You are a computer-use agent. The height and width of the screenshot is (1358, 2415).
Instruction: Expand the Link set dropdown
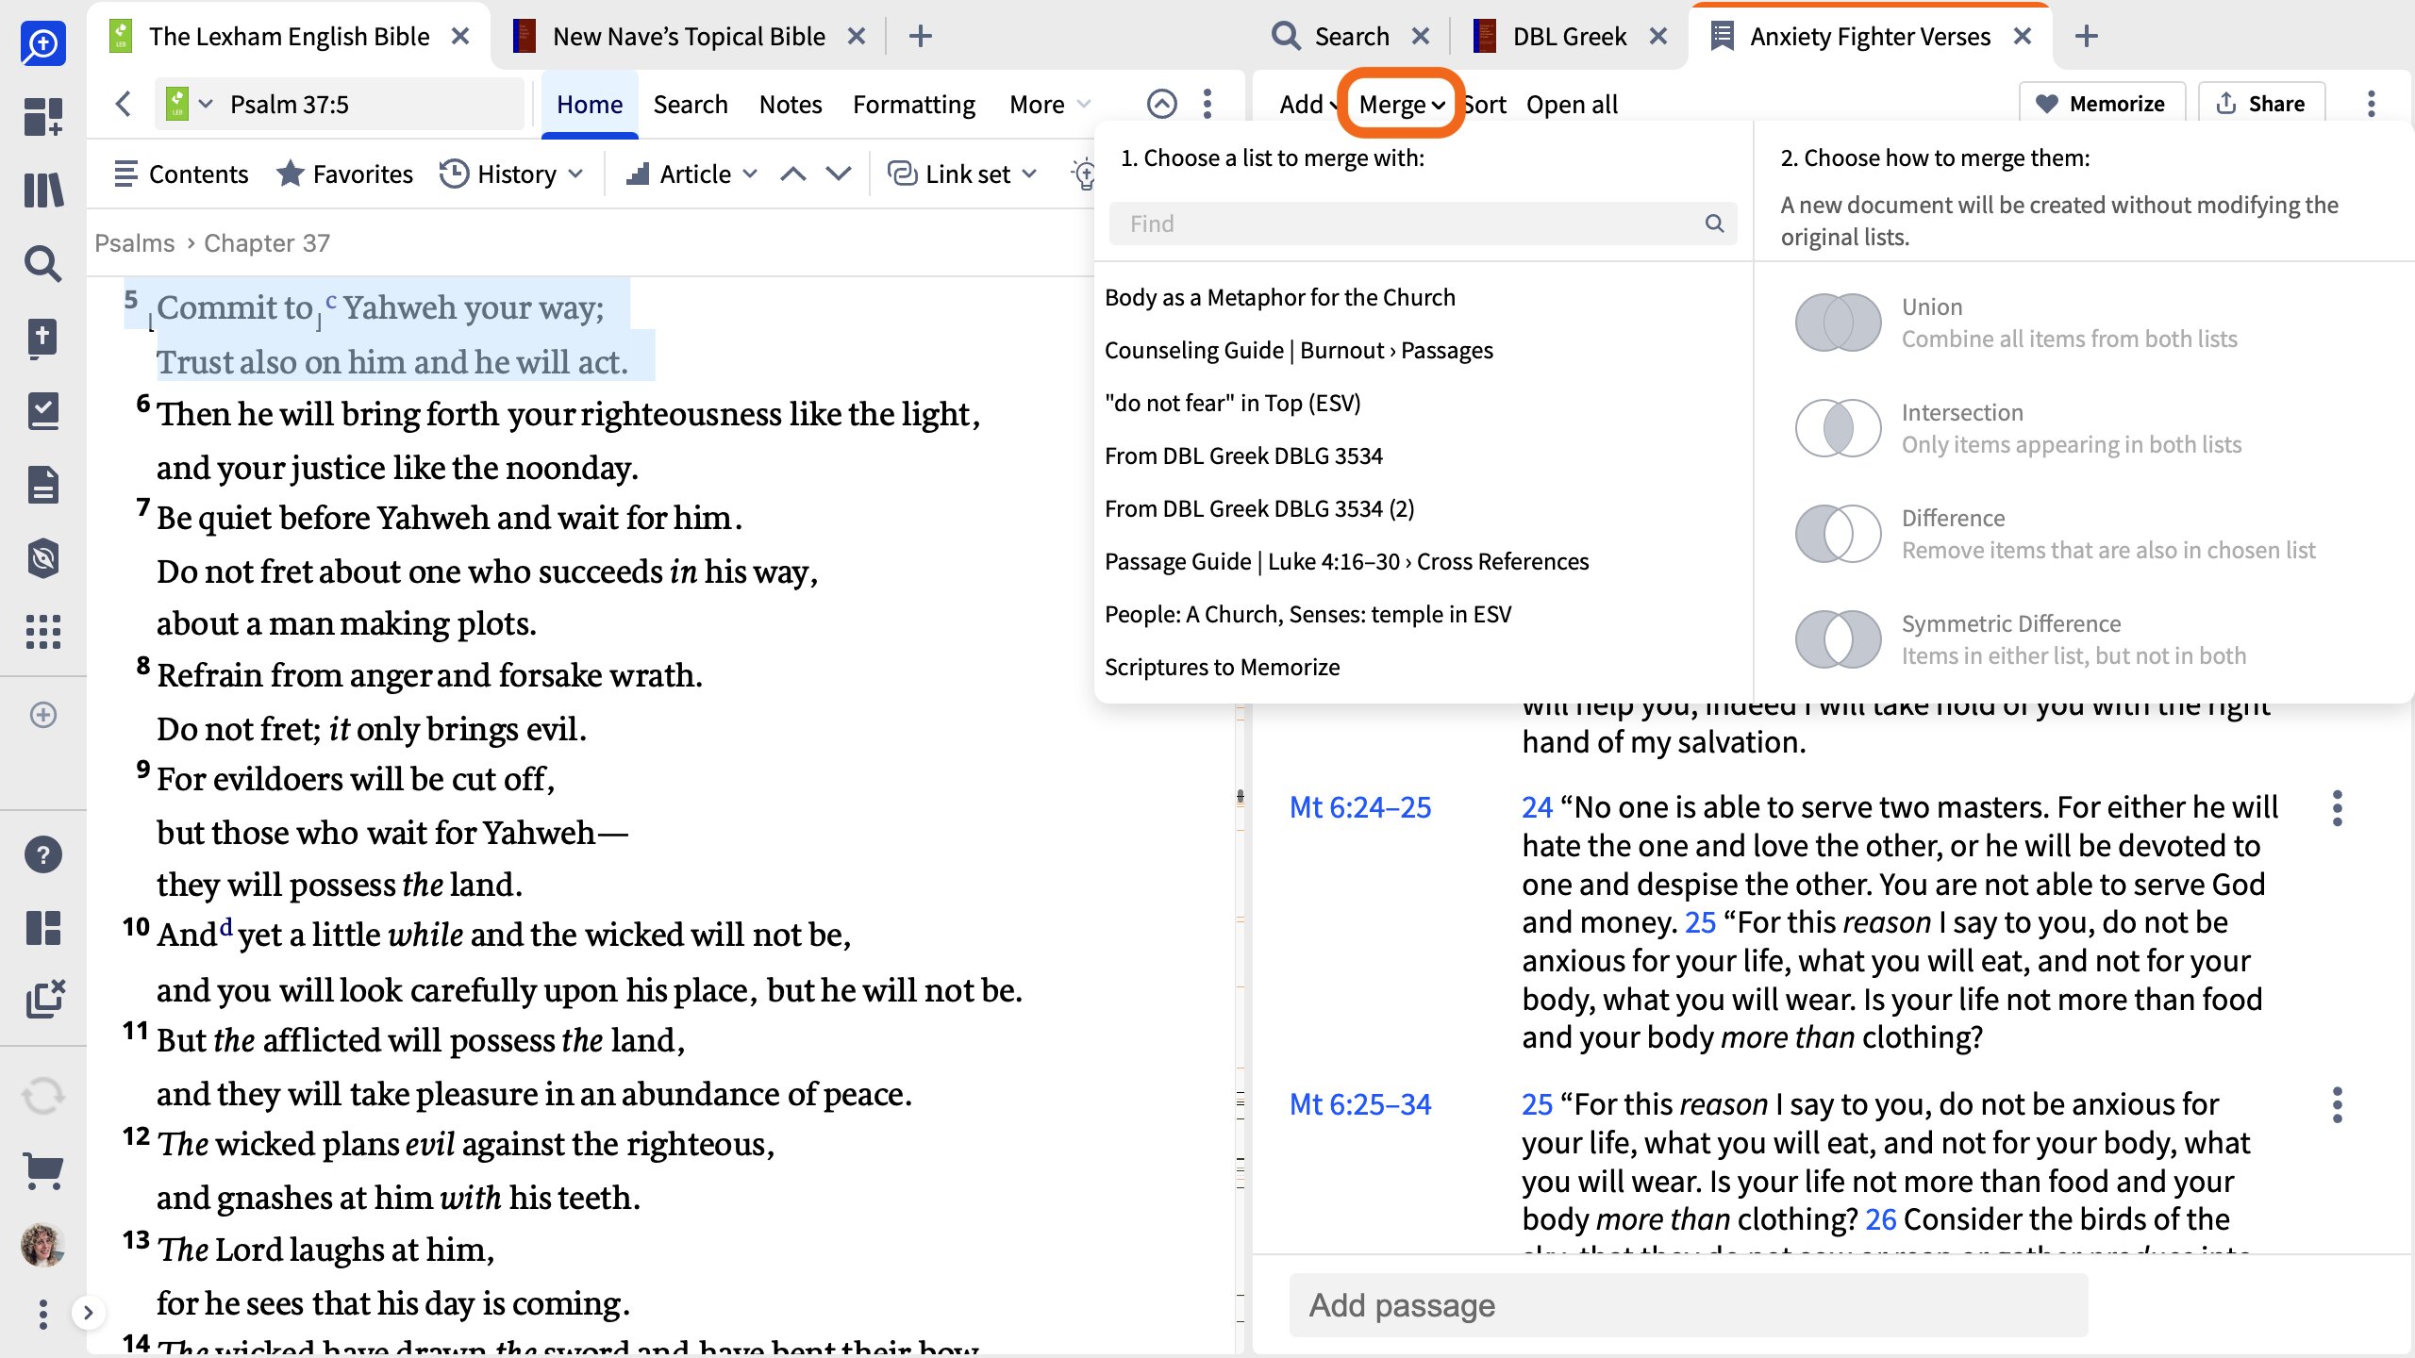click(x=963, y=174)
